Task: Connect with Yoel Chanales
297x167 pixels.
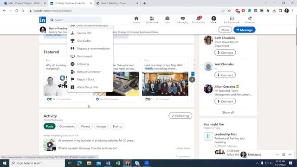Action: tap(225, 75)
